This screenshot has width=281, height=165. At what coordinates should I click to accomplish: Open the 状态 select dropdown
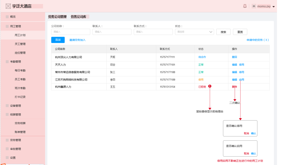(x=195, y=32)
